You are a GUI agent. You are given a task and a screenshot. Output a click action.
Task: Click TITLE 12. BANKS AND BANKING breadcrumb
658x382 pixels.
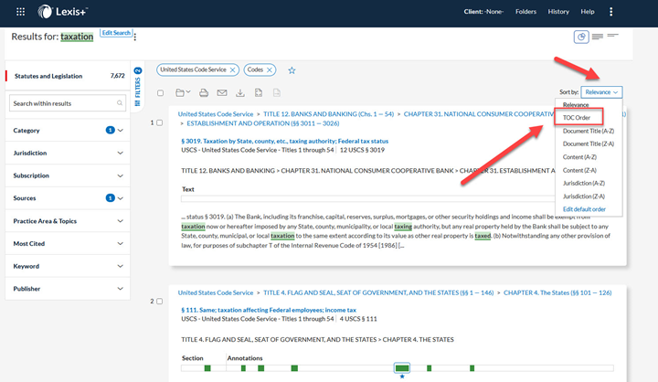point(329,113)
